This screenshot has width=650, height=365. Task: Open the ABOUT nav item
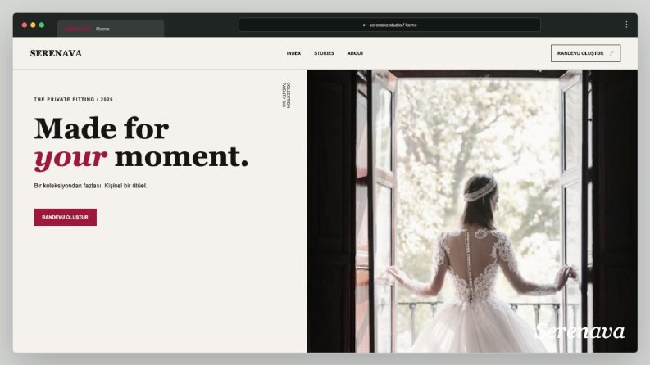tap(355, 53)
